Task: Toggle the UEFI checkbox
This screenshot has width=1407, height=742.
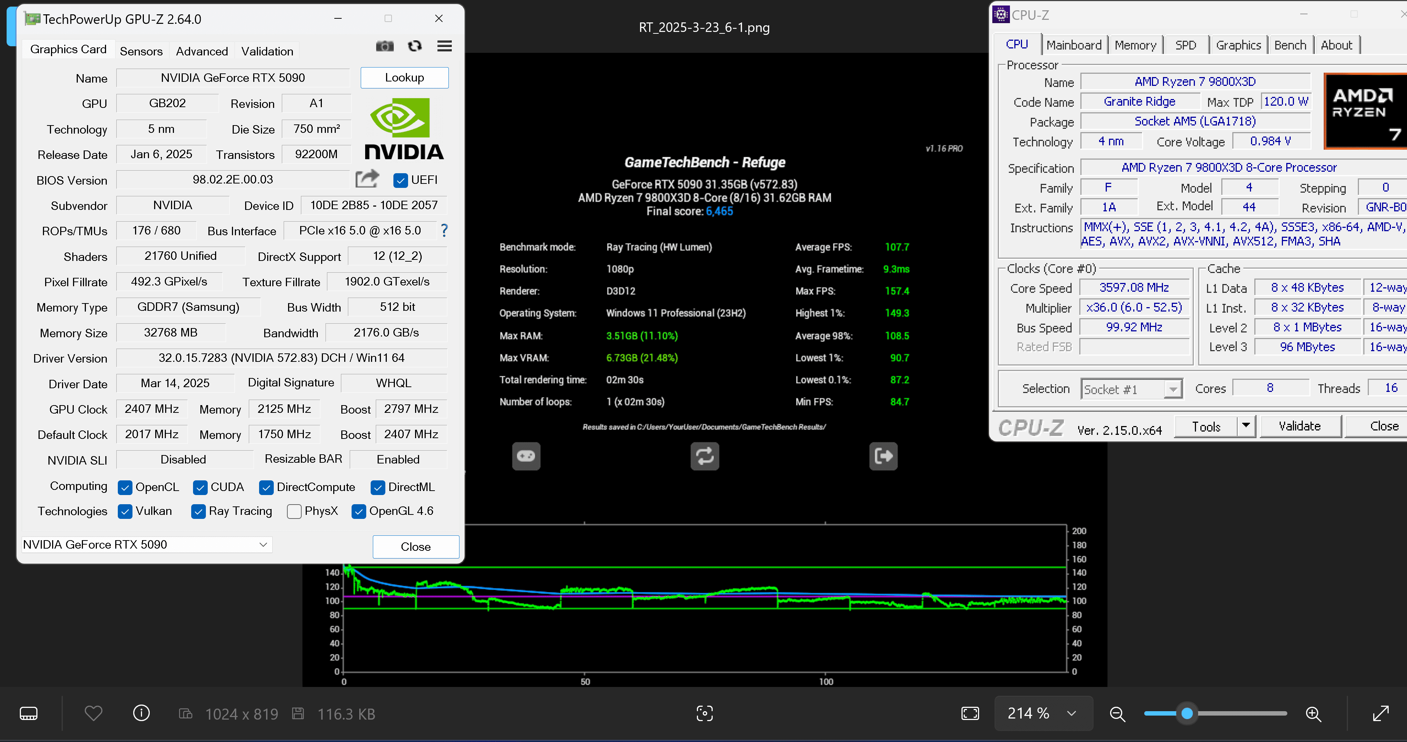Action: point(400,180)
